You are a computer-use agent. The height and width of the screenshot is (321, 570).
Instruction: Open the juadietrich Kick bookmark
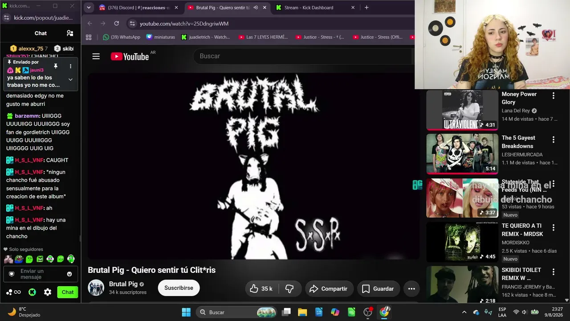(206, 37)
